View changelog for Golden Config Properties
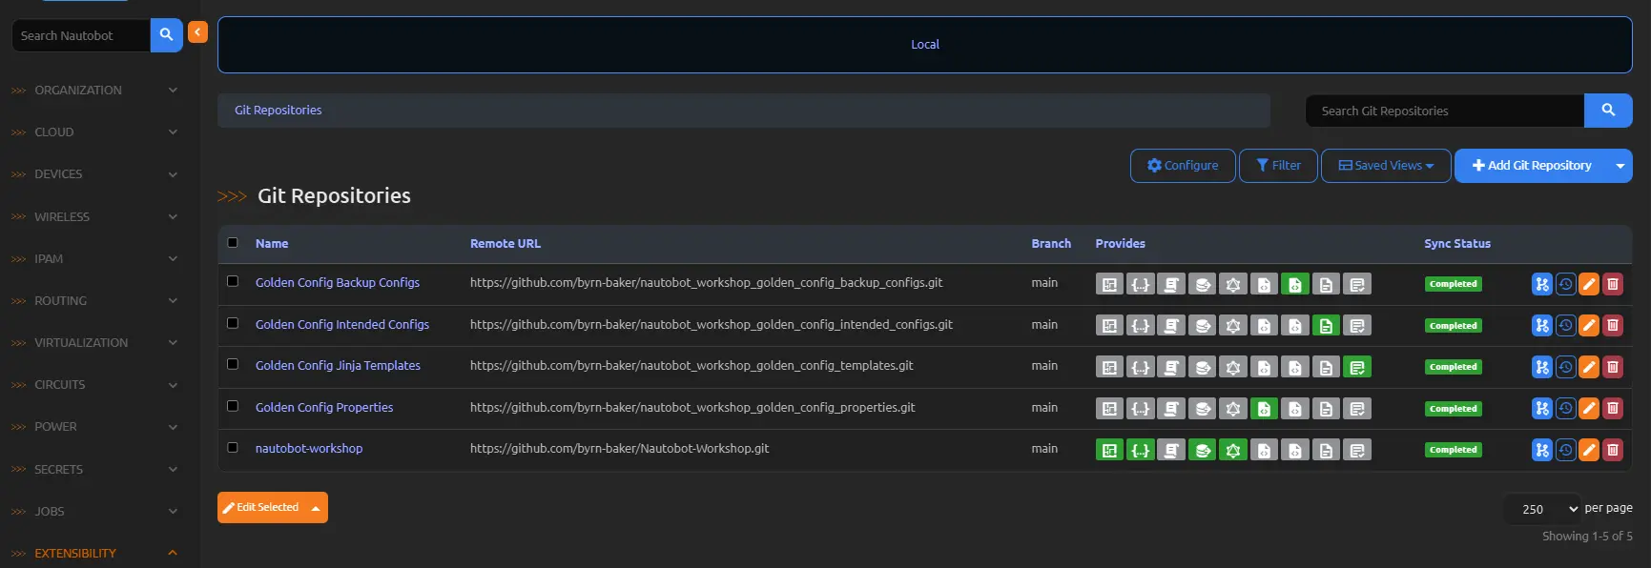Screen dimensions: 1651x568 tap(1565, 408)
